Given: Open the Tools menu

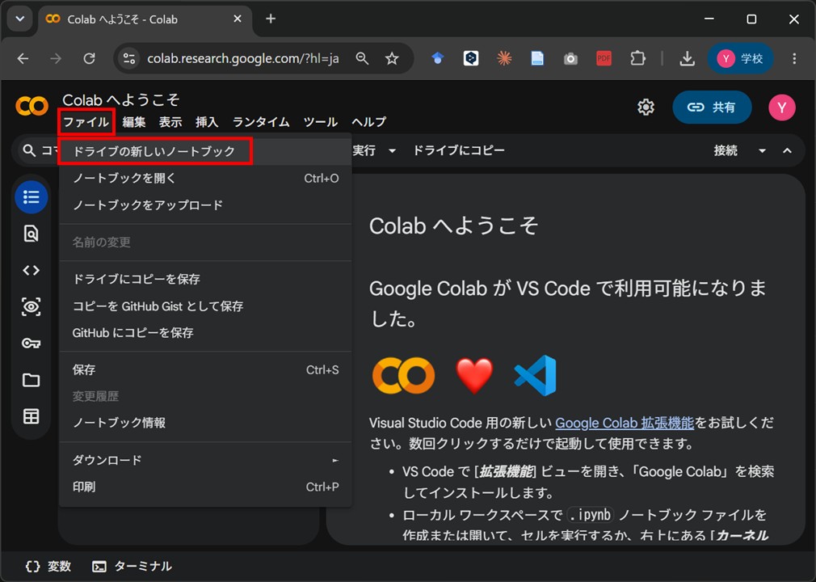Looking at the screenshot, I should point(321,122).
